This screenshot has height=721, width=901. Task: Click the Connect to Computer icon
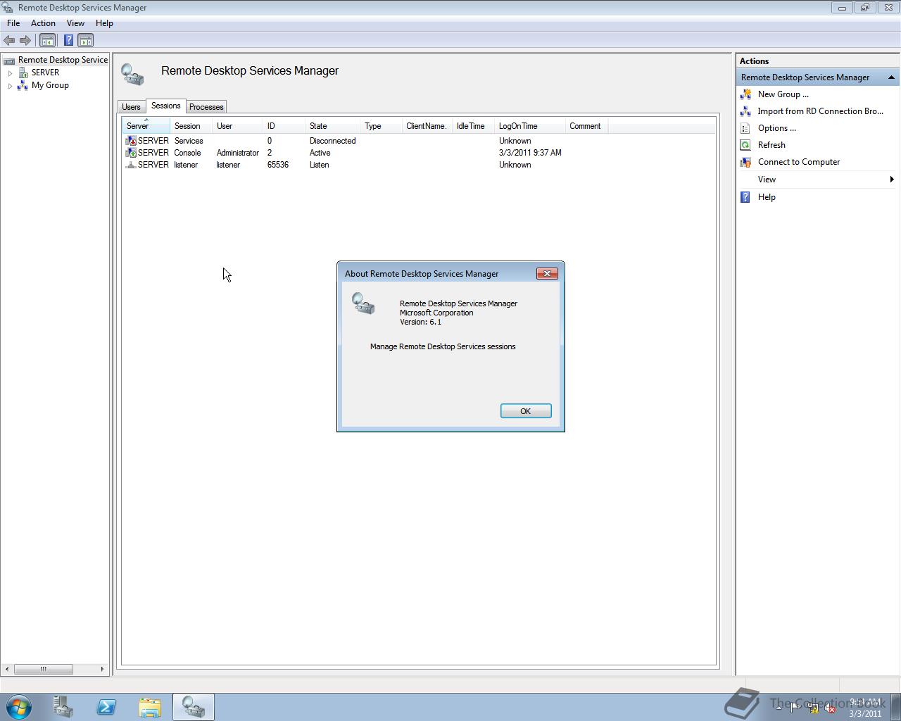[745, 162]
